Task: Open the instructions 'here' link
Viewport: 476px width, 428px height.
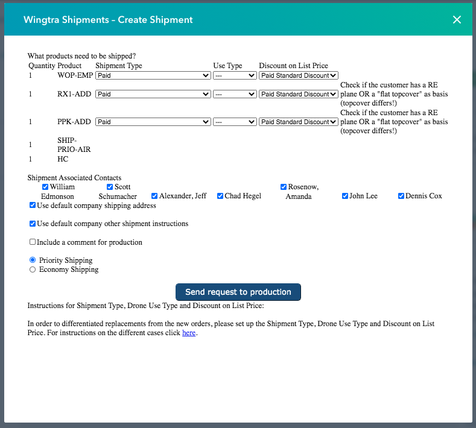Action: pyautogui.click(x=189, y=333)
